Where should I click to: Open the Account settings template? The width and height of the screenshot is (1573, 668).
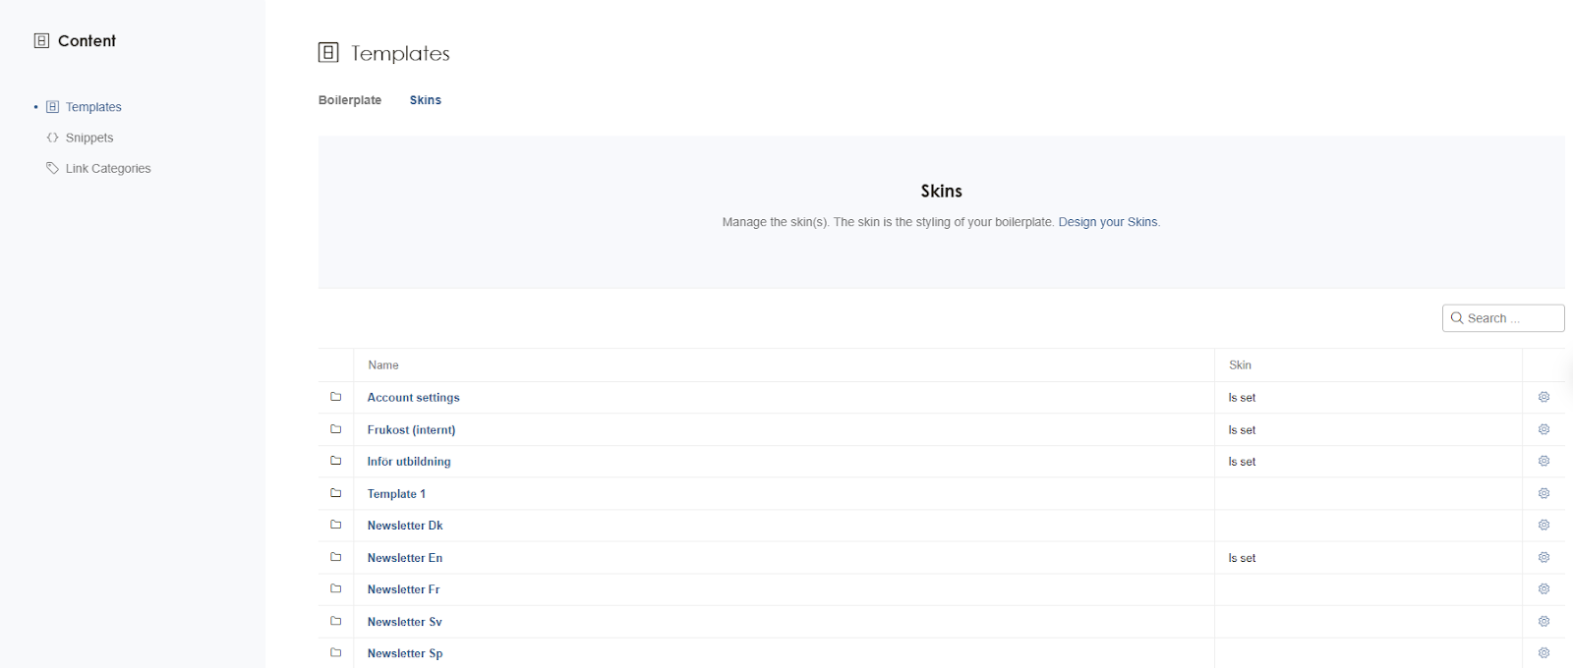[x=413, y=398]
